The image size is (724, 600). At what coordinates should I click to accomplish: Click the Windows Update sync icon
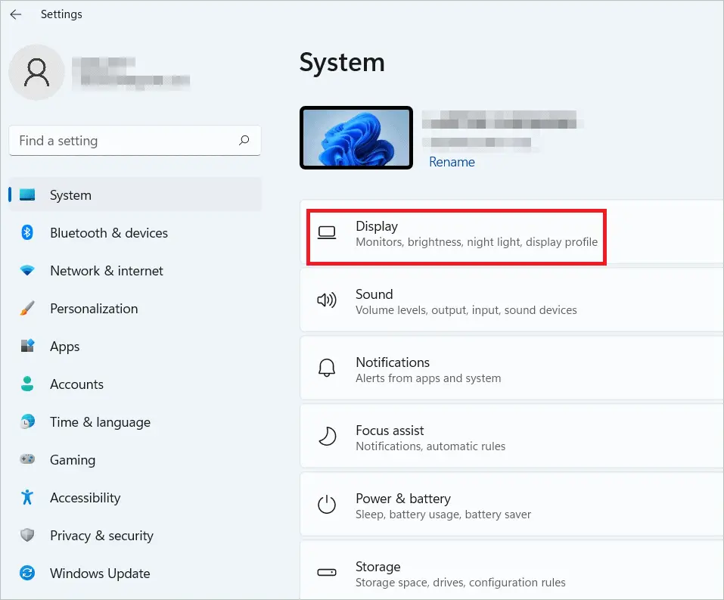pos(28,574)
